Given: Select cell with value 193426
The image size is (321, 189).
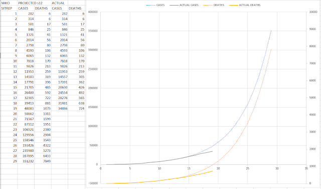Looking at the screenshot, I should (x=26, y=145).
